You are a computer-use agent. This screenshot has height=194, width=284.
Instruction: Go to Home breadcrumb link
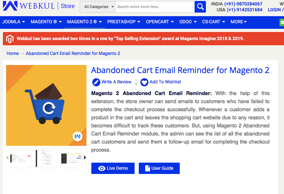point(13,53)
